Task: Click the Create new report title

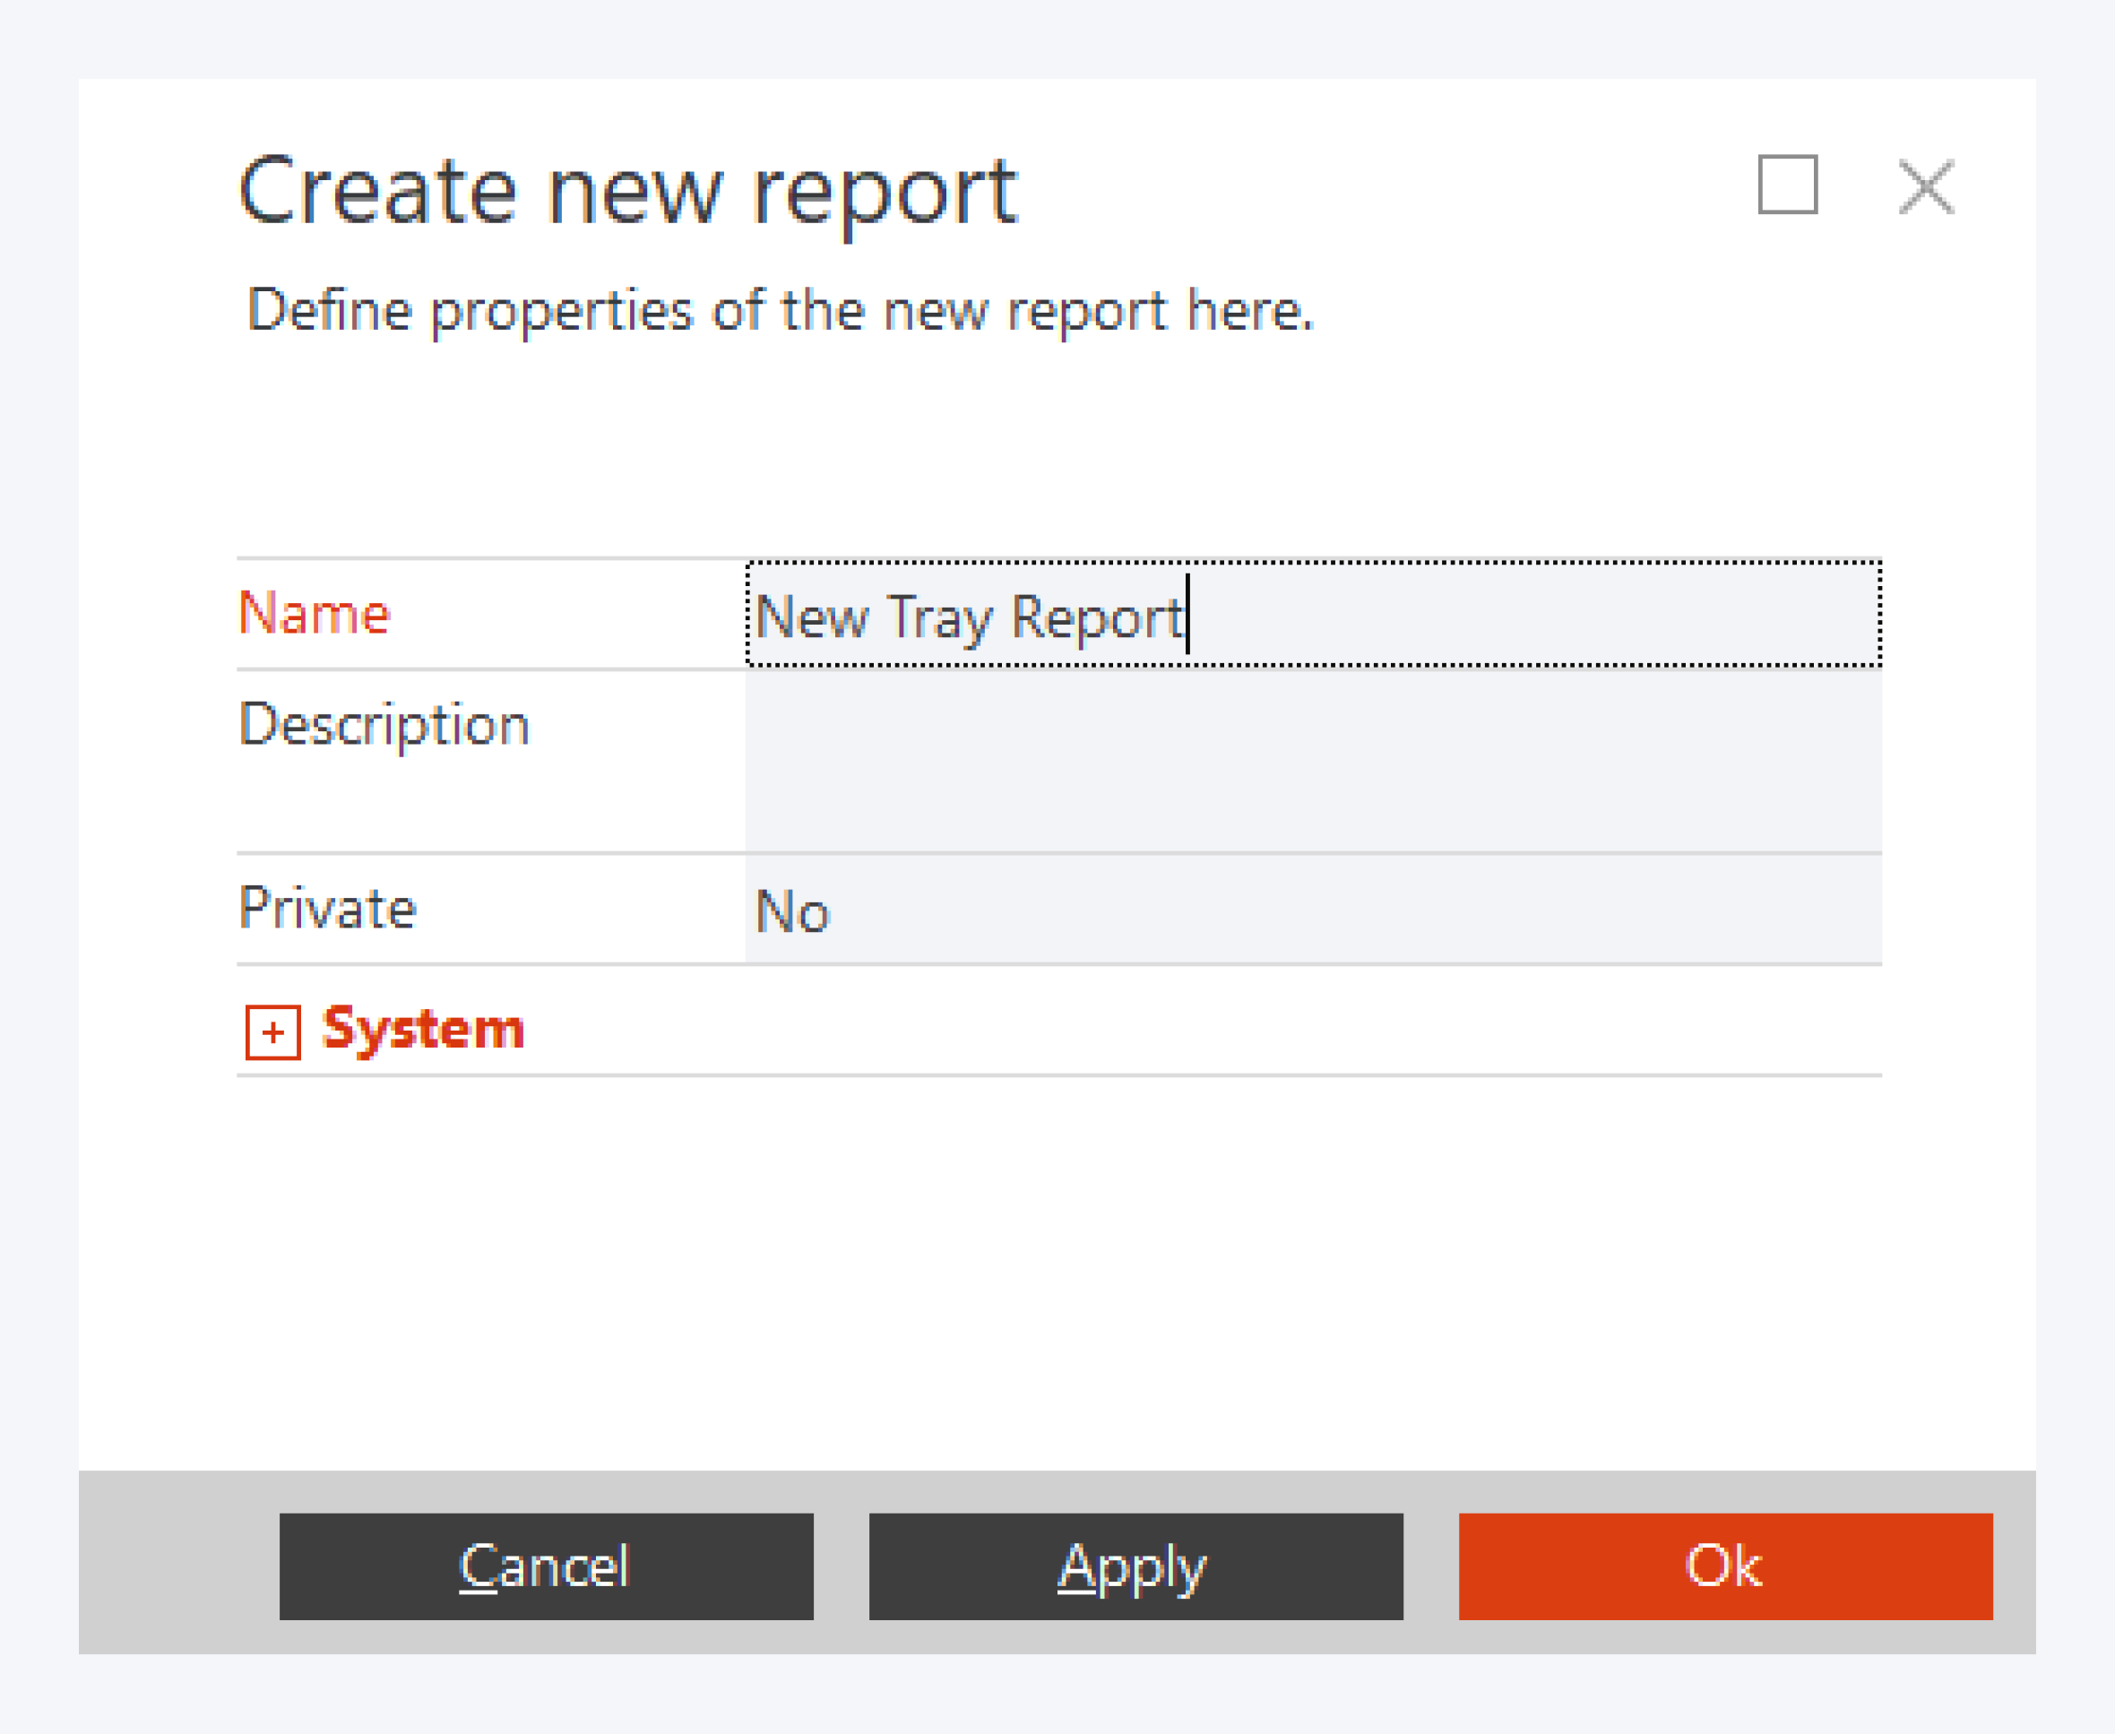Action: tap(627, 191)
